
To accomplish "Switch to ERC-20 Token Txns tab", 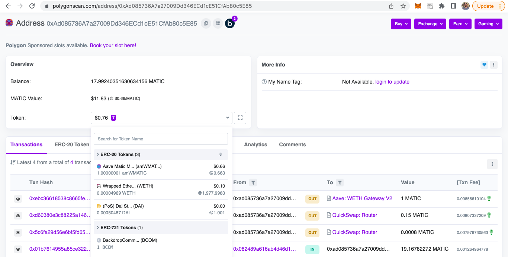I will tap(72, 144).
